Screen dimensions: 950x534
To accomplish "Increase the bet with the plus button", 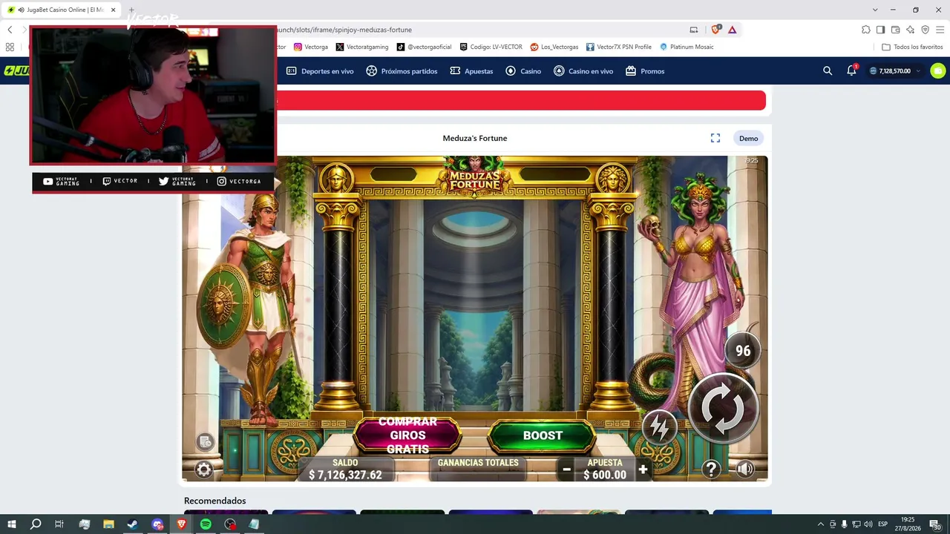I will pyautogui.click(x=643, y=469).
